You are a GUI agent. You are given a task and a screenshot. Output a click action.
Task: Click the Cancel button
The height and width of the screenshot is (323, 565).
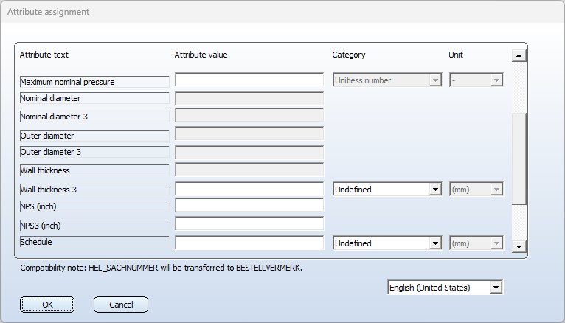tap(121, 305)
